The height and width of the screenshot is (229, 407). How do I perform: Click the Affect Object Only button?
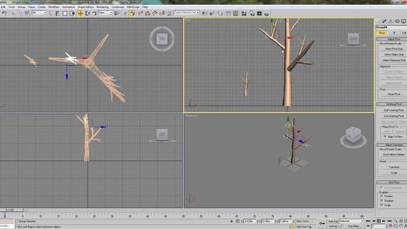pos(394,55)
